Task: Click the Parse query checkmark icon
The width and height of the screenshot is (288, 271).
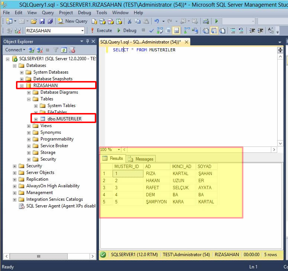Action: pyautogui.click(x=151, y=30)
